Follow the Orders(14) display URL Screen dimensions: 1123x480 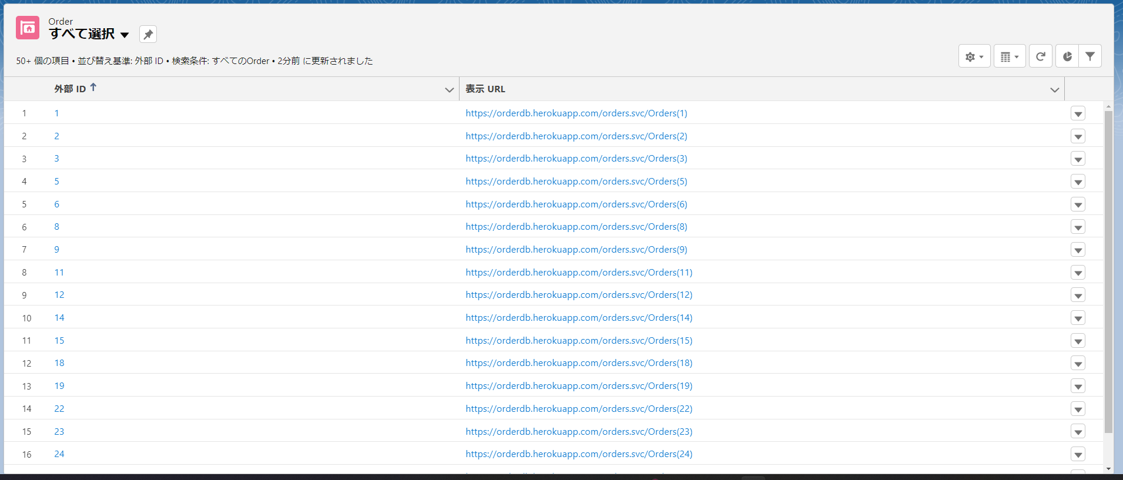point(579,318)
